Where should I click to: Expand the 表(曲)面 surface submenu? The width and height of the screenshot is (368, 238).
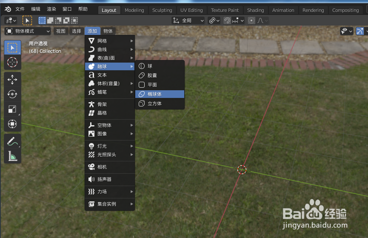point(110,58)
